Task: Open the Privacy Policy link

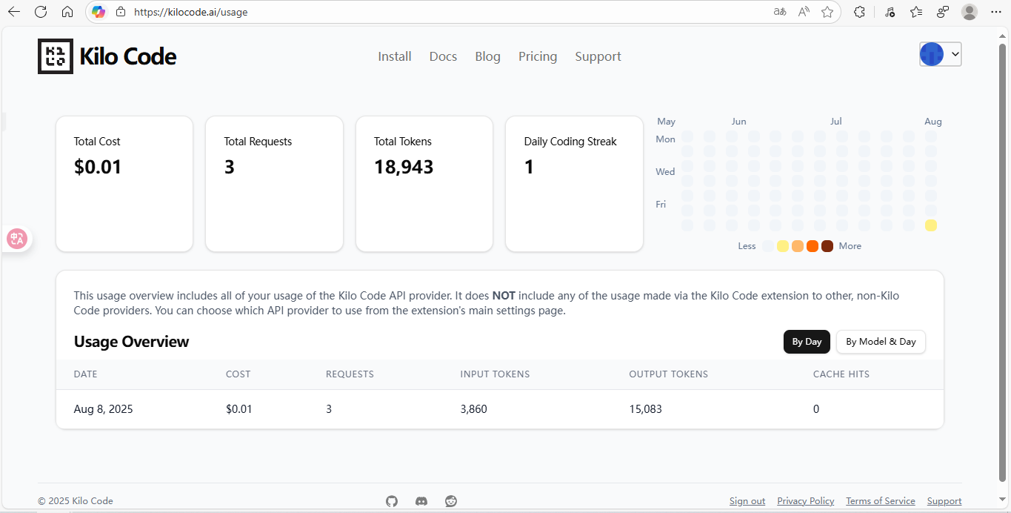Action: 806,501
